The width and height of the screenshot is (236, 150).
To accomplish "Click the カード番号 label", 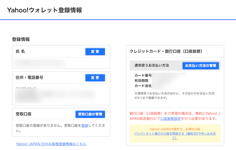I will tap(143, 75).
